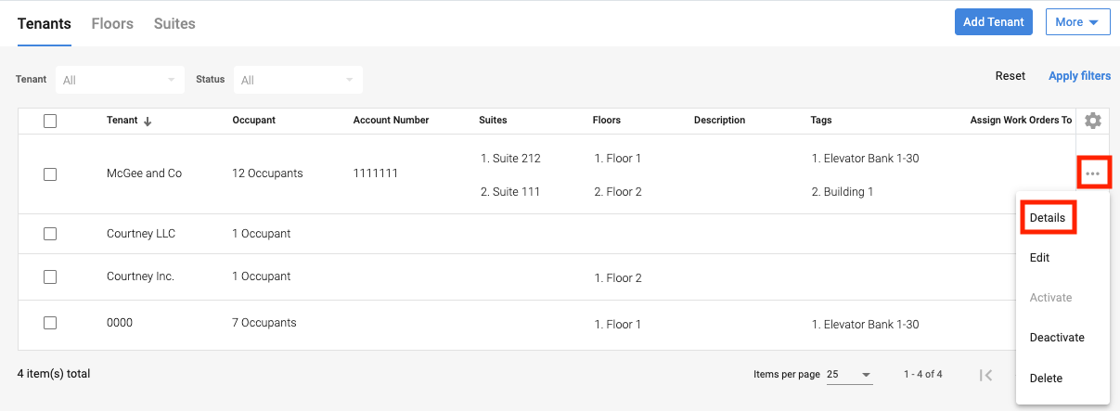Choose Details from the context menu
Screen dimensions: 1120x411
1048,218
